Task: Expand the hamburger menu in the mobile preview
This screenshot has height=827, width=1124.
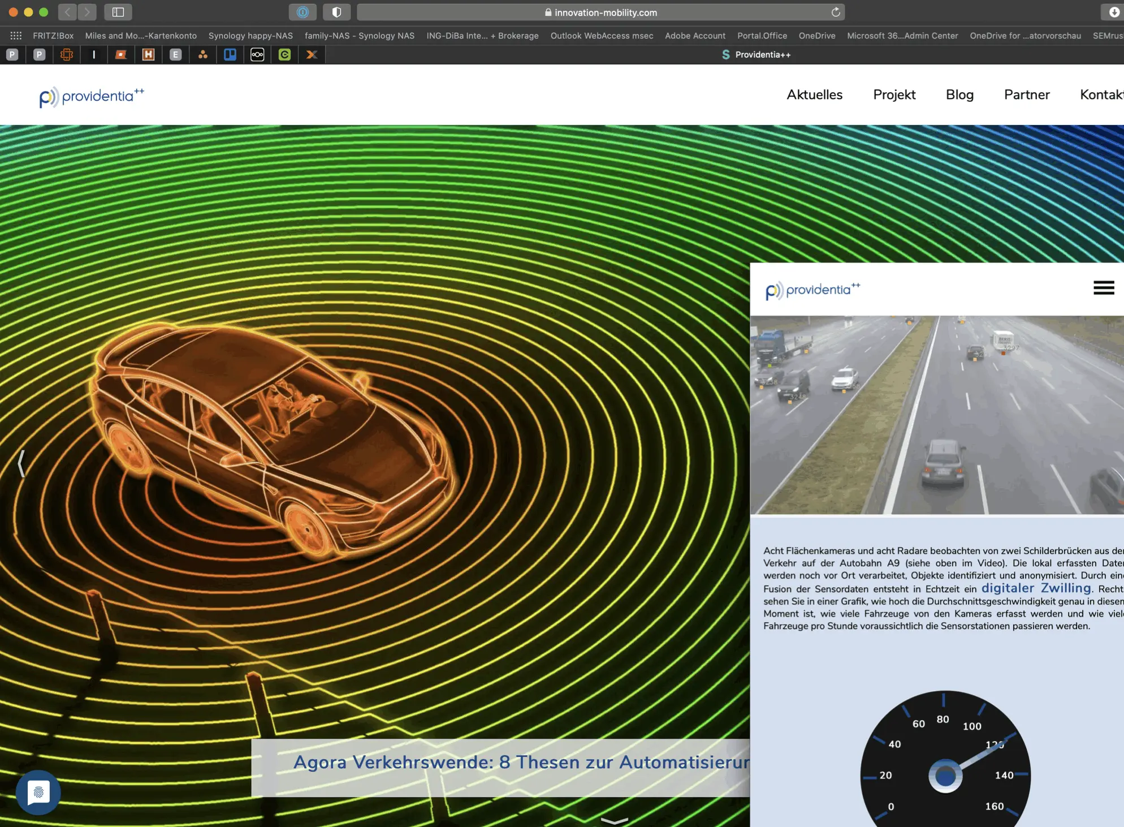Action: tap(1103, 288)
